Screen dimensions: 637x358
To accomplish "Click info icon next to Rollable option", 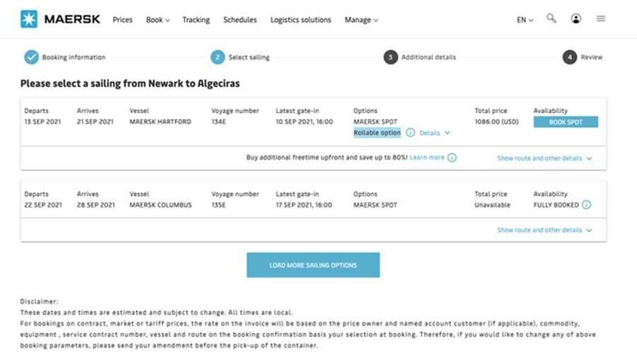I will [411, 133].
